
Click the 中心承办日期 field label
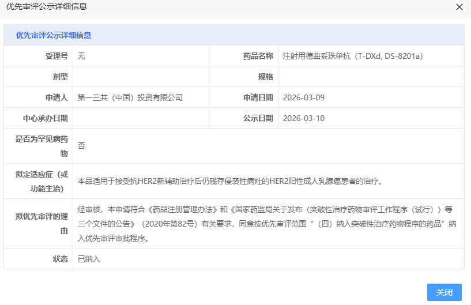pyautogui.click(x=46, y=118)
